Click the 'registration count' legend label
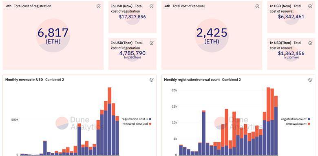This screenshot has width=318, height=156. [x=294, y=119]
